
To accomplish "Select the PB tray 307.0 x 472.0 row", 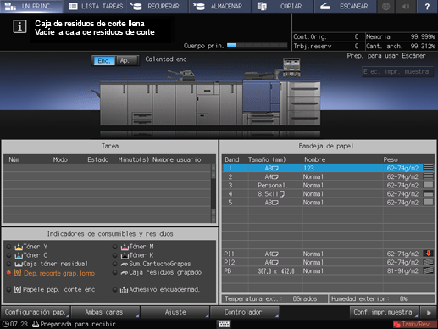I will pyautogui.click(x=329, y=270).
